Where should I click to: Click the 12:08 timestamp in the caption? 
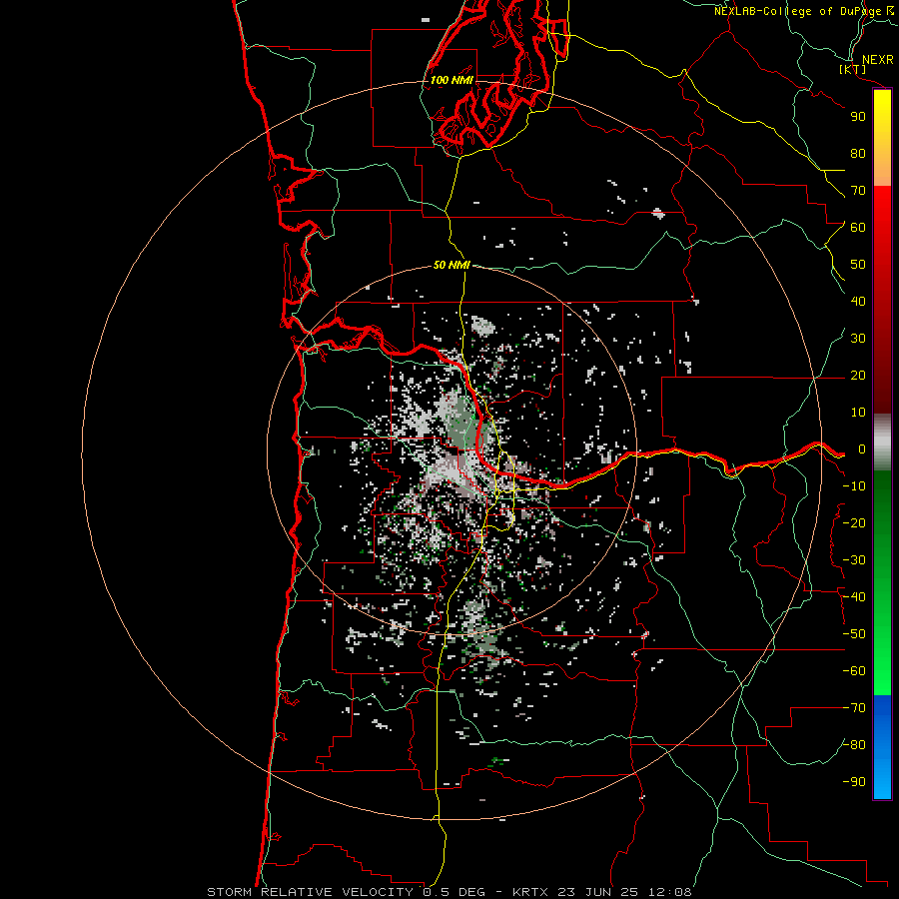[x=670, y=892]
